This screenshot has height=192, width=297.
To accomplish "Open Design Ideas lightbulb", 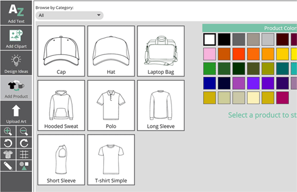I will tap(16, 63).
